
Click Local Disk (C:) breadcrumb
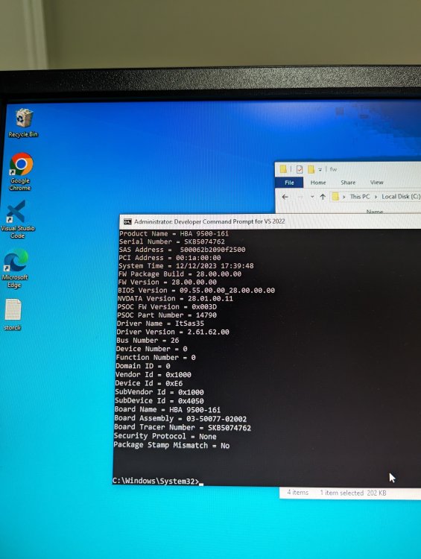[x=401, y=197]
